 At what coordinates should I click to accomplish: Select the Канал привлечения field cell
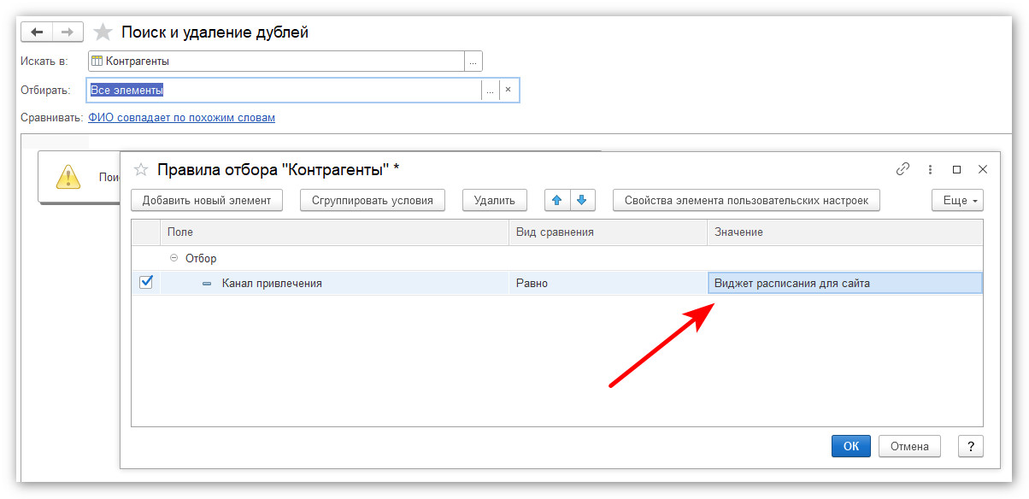click(x=334, y=283)
